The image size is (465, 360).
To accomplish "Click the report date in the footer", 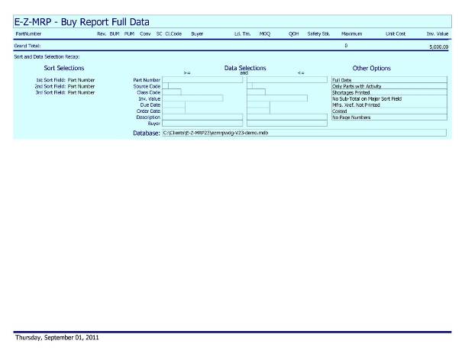I will tap(57, 337).
